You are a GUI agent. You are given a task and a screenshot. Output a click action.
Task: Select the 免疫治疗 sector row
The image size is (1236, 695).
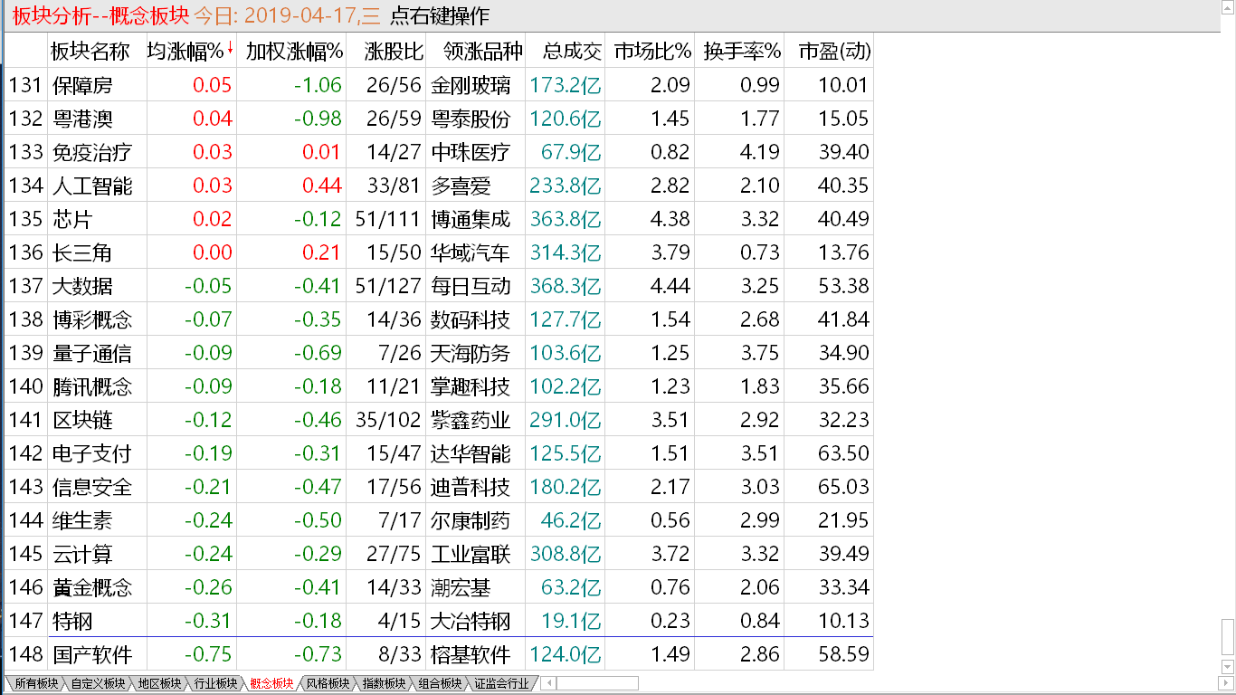click(x=440, y=152)
